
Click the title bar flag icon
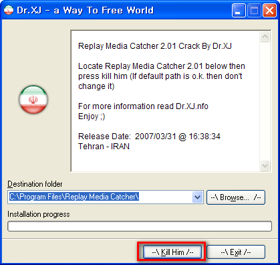(9, 10)
